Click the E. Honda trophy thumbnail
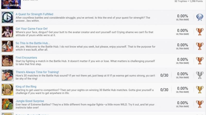The height and width of the screenshot is (115, 206). click(x=7, y=75)
